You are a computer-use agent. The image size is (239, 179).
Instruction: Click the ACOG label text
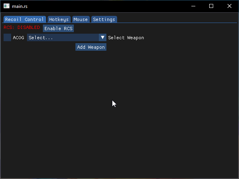(18, 38)
